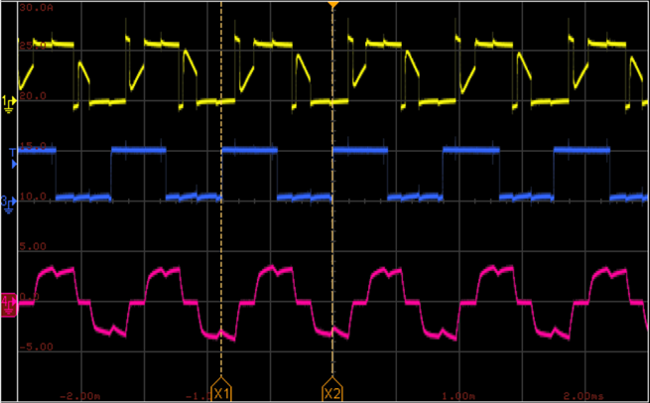Select the pink channel 4 ground marker
Viewport: 650px width, 403px height.
coord(9,301)
